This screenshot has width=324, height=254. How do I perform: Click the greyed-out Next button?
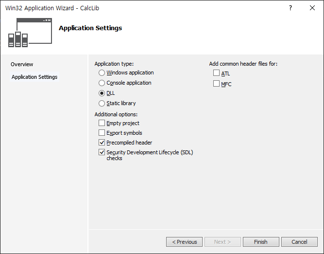222,242
